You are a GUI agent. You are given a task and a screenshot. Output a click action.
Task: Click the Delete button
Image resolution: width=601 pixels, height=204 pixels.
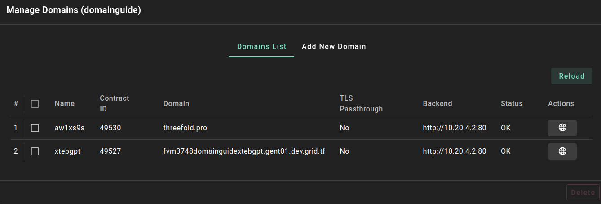583,193
